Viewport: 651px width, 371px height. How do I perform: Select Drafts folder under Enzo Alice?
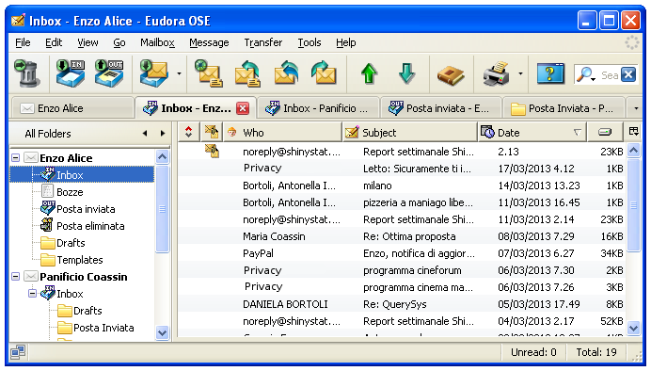[63, 243]
